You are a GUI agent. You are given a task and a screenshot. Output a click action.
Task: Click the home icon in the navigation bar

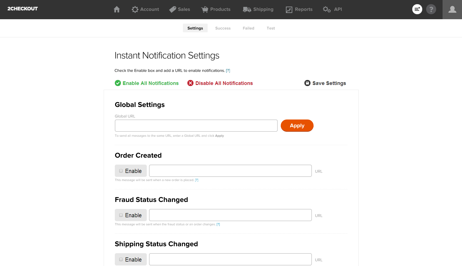tap(116, 9)
